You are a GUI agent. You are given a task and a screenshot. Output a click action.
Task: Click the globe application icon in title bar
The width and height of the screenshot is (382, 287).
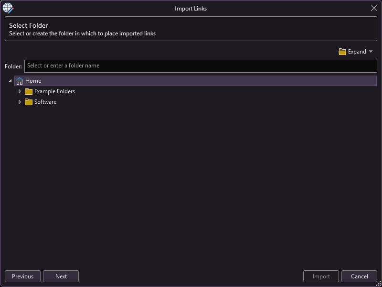(x=8, y=8)
